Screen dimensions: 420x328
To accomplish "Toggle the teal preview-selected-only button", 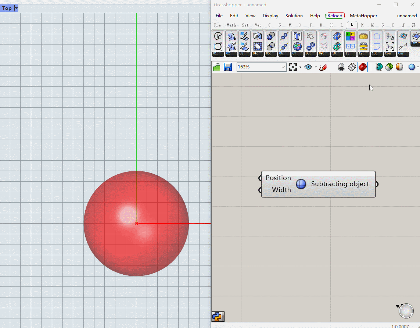I will [x=379, y=67].
